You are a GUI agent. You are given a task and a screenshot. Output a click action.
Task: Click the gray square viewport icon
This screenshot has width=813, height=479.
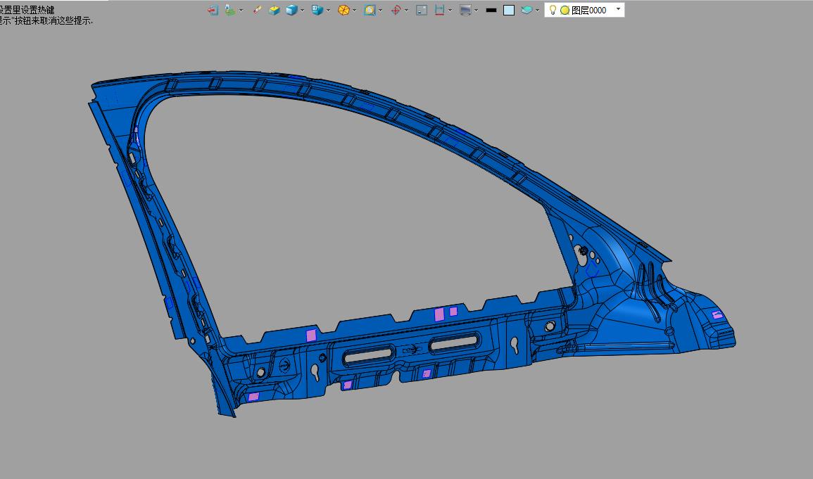click(x=422, y=10)
